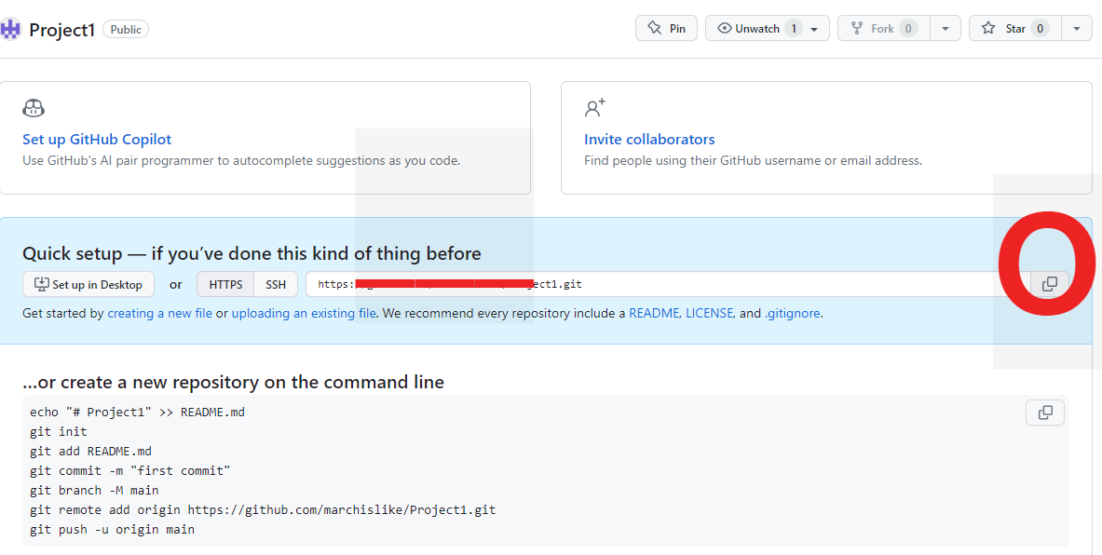Image resolution: width=1102 pixels, height=555 pixels.
Task: Open the Star lists dropdown arrow
Action: tap(1077, 29)
